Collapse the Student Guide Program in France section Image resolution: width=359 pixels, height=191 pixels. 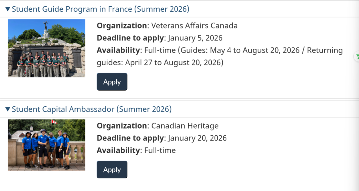8,9
